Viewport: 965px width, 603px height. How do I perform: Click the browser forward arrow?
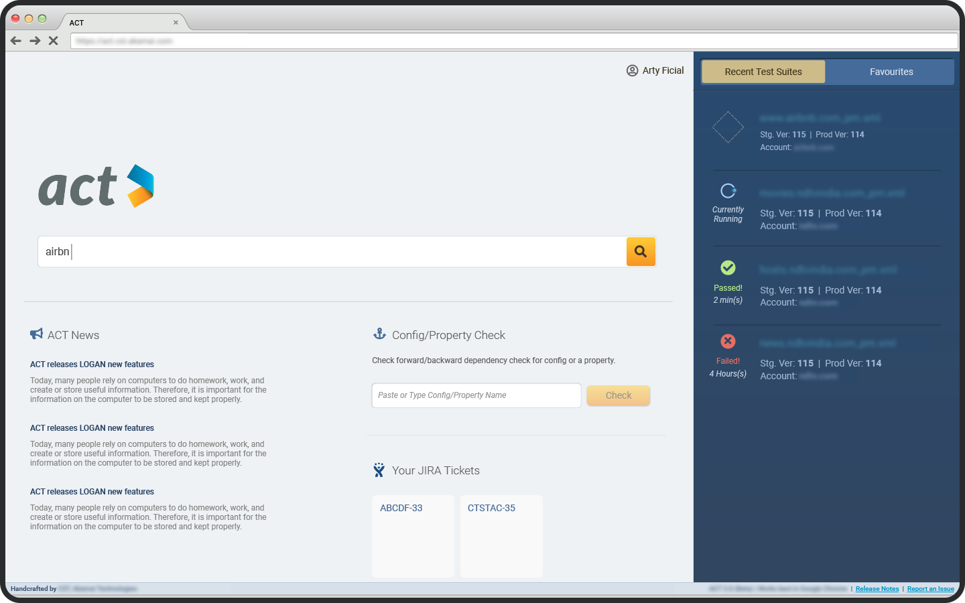tap(35, 41)
